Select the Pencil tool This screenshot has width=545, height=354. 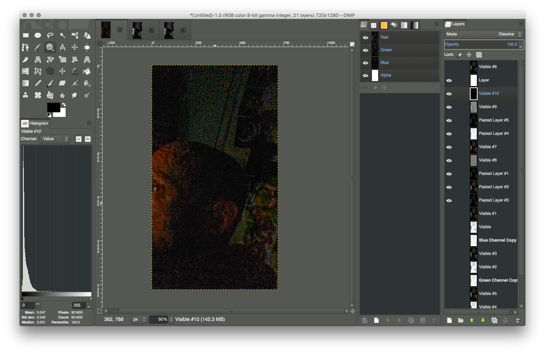click(x=38, y=83)
